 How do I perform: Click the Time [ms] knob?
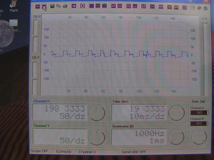pyautogui.click(x=177, y=112)
